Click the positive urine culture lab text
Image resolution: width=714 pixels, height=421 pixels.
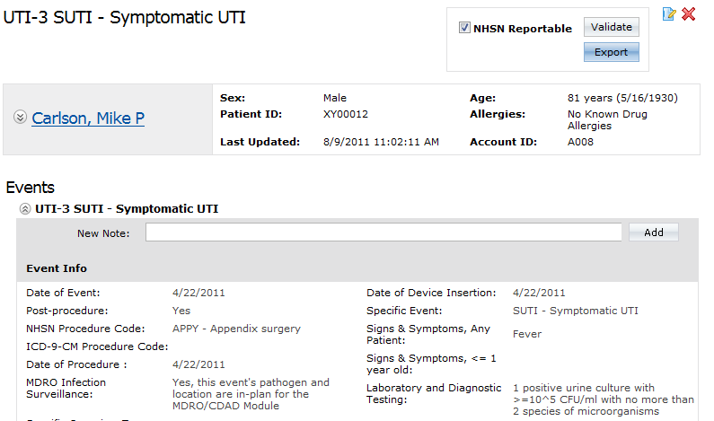pyautogui.click(x=604, y=399)
